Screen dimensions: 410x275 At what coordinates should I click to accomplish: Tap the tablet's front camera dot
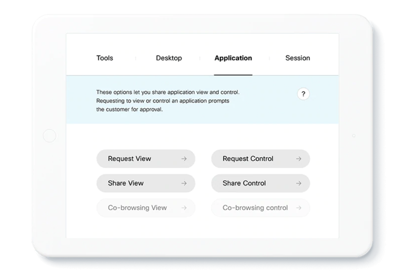point(353,135)
